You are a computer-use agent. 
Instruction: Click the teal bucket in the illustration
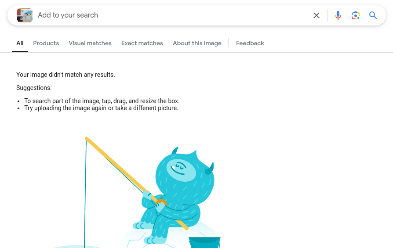tap(204, 242)
